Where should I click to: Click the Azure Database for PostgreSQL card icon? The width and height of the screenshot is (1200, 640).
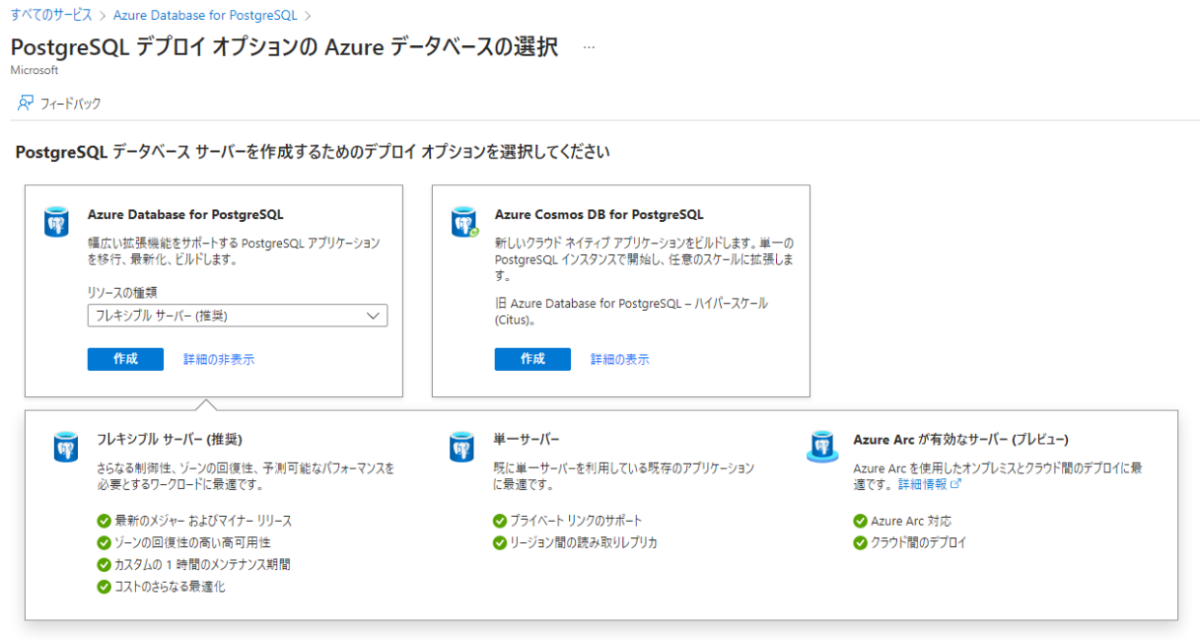point(57,222)
